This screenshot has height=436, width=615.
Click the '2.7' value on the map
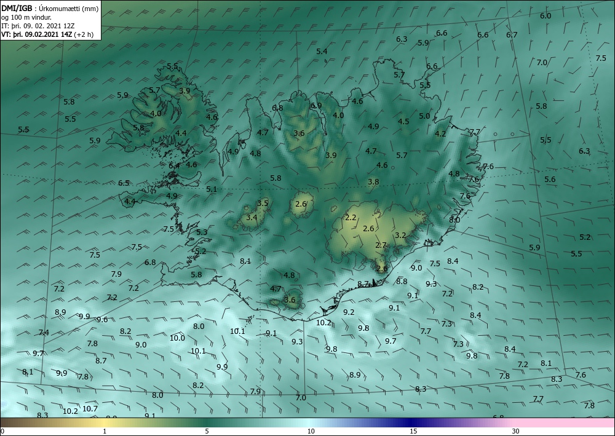[381, 245]
